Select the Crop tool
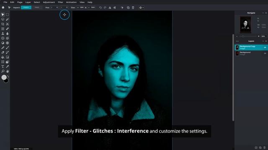The image size is (268, 150). click(3, 24)
